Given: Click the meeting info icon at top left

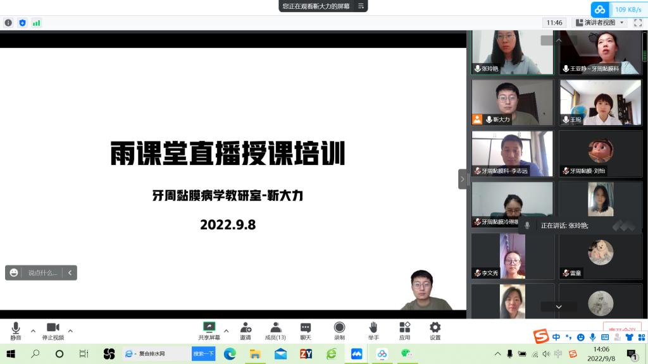Looking at the screenshot, I should (8, 23).
